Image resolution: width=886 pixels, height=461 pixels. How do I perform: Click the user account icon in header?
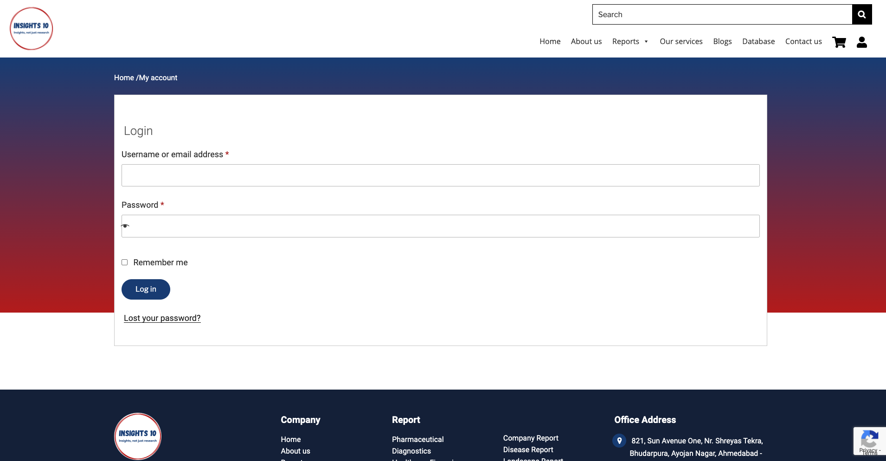861,42
